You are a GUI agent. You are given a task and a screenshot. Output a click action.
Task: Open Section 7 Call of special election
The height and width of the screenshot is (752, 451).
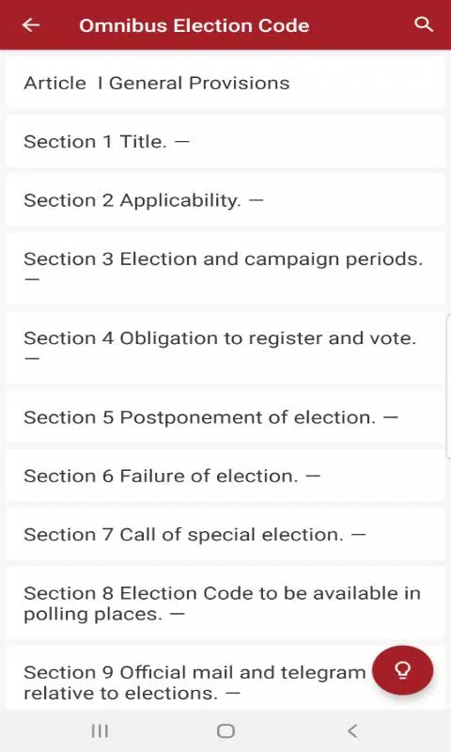[225, 534]
